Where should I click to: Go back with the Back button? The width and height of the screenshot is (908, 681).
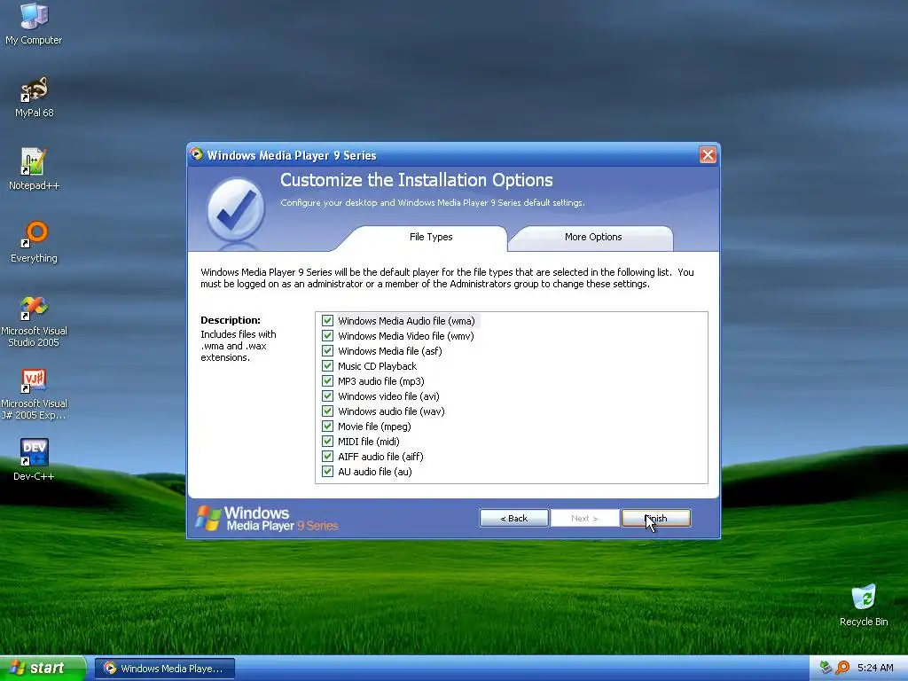(x=513, y=518)
